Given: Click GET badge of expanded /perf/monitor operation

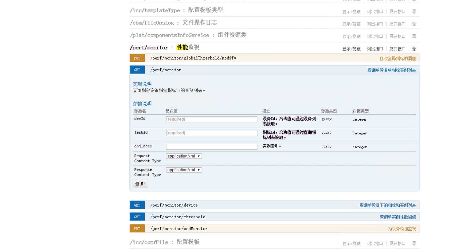Looking at the screenshot, I should click(x=137, y=70).
